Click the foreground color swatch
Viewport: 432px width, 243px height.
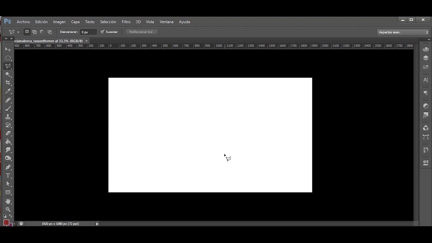pyautogui.click(x=6, y=222)
